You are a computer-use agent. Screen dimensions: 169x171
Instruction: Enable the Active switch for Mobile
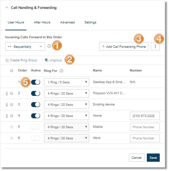pyautogui.click(x=35, y=127)
